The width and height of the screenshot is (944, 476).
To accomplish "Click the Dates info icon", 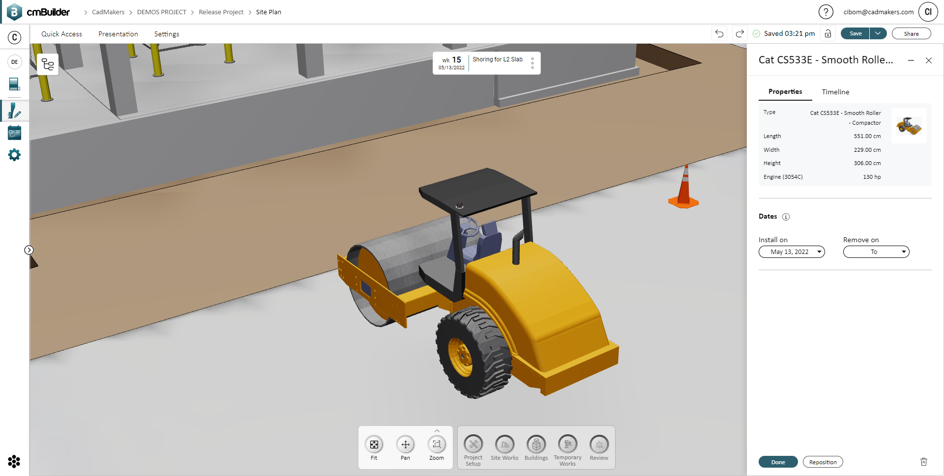I will click(786, 217).
